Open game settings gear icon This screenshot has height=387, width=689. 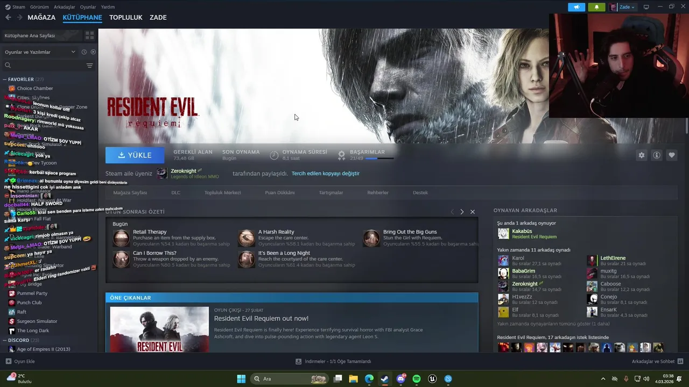click(642, 155)
